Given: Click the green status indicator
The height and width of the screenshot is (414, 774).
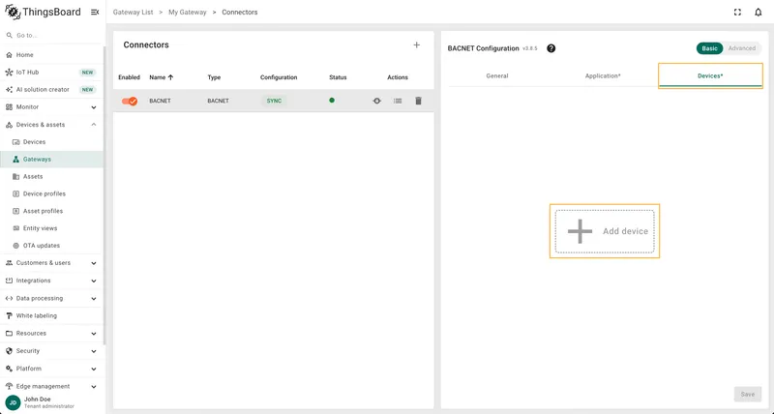Looking at the screenshot, I should pyautogui.click(x=332, y=101).
